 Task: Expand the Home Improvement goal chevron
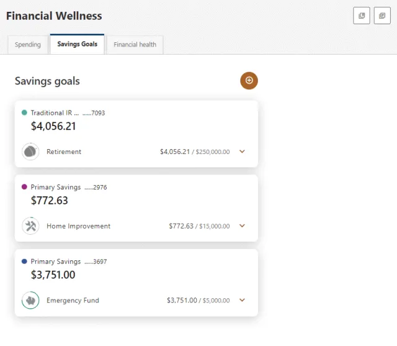click(242, 225)
